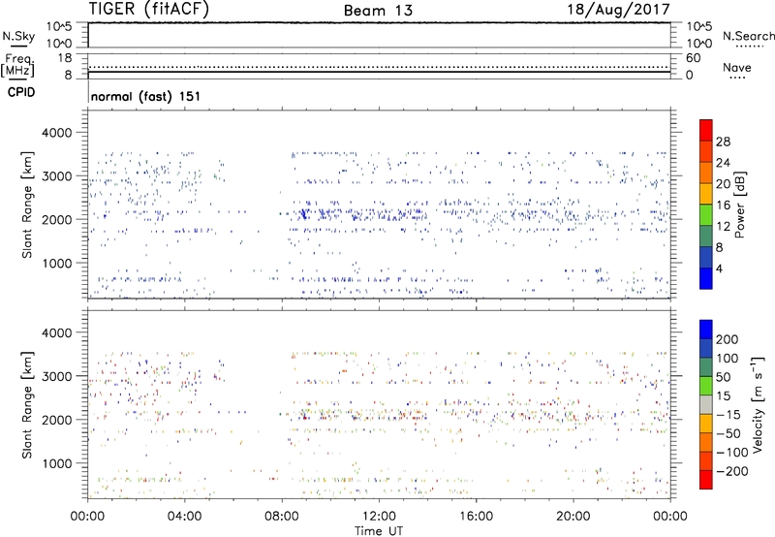Click the 1000 label on power panel axis
Screen dimensions: 775x537
tap(56, 264)
